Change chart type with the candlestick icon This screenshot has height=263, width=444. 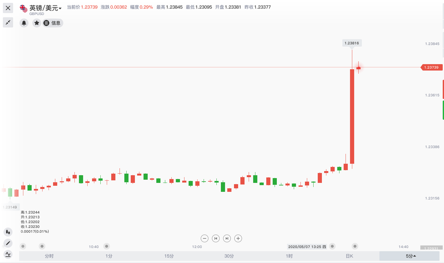coord(8,232)
